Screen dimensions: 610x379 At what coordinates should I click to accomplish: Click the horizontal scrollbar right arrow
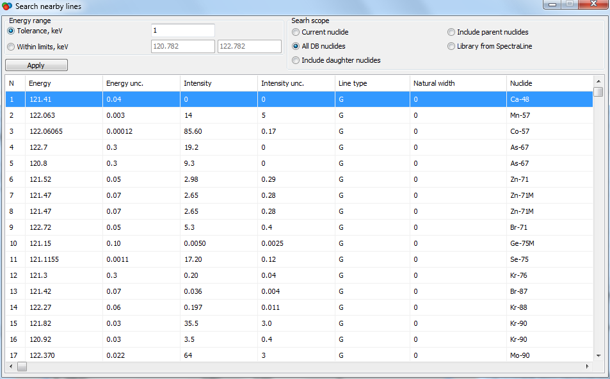(x=587, y=367)
